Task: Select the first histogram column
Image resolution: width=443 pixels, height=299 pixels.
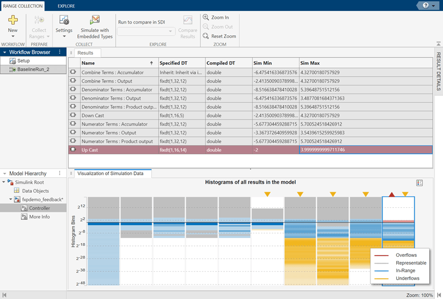Action: pos(103,241)
